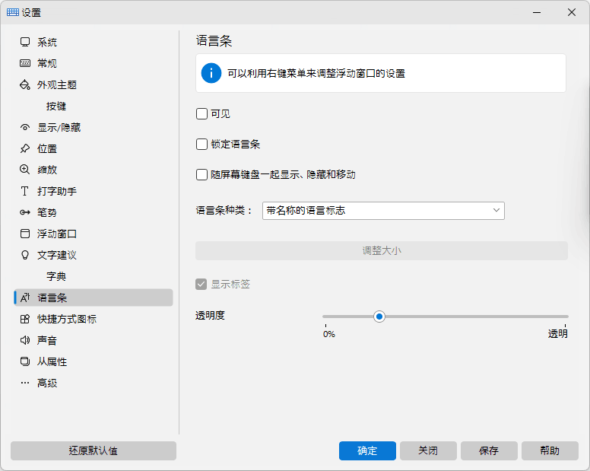Go to 打字助手 section
This screenshot has height=471, width=590.
click(x=94, y=191)
